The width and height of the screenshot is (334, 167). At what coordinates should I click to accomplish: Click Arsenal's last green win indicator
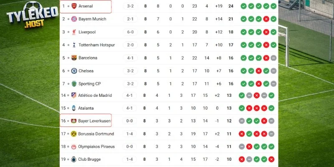tap(273, 6)
